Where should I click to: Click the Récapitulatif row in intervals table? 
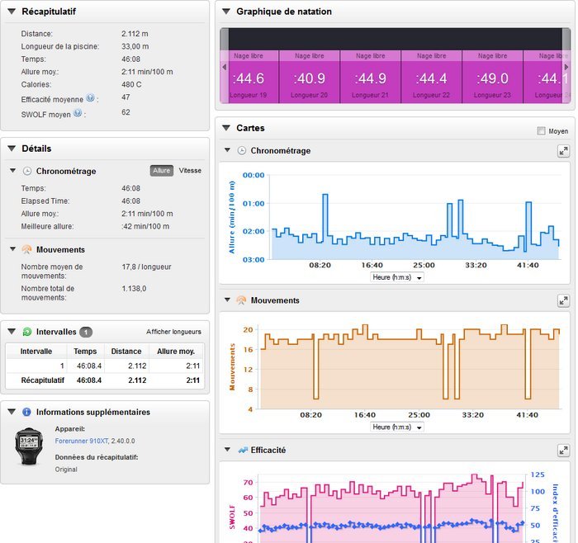(x=105, y=380)
